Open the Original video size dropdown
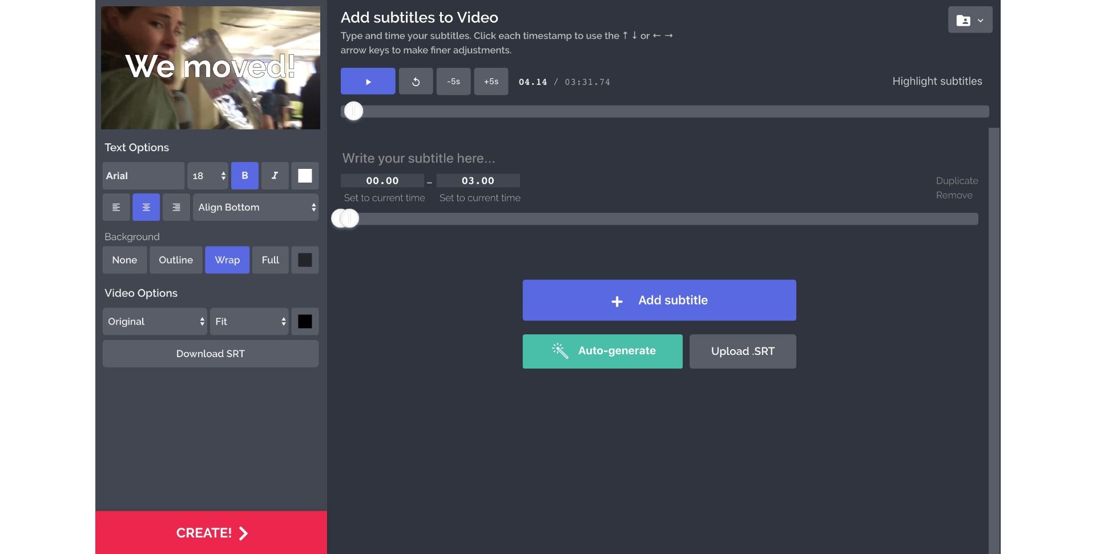The height and width of the screenshot is (554, 1096). [155, 322]
